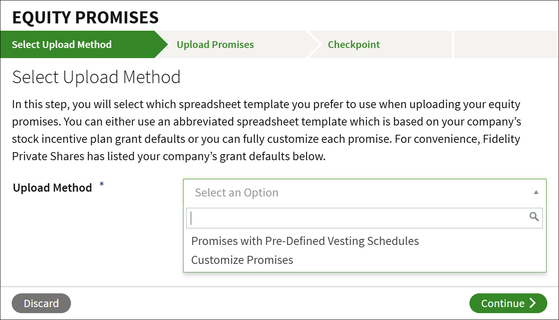Image resolution: width=559 pixels, height=320 pixels.
Task: Click the green Continue button
Action: (x=508, y=303)
